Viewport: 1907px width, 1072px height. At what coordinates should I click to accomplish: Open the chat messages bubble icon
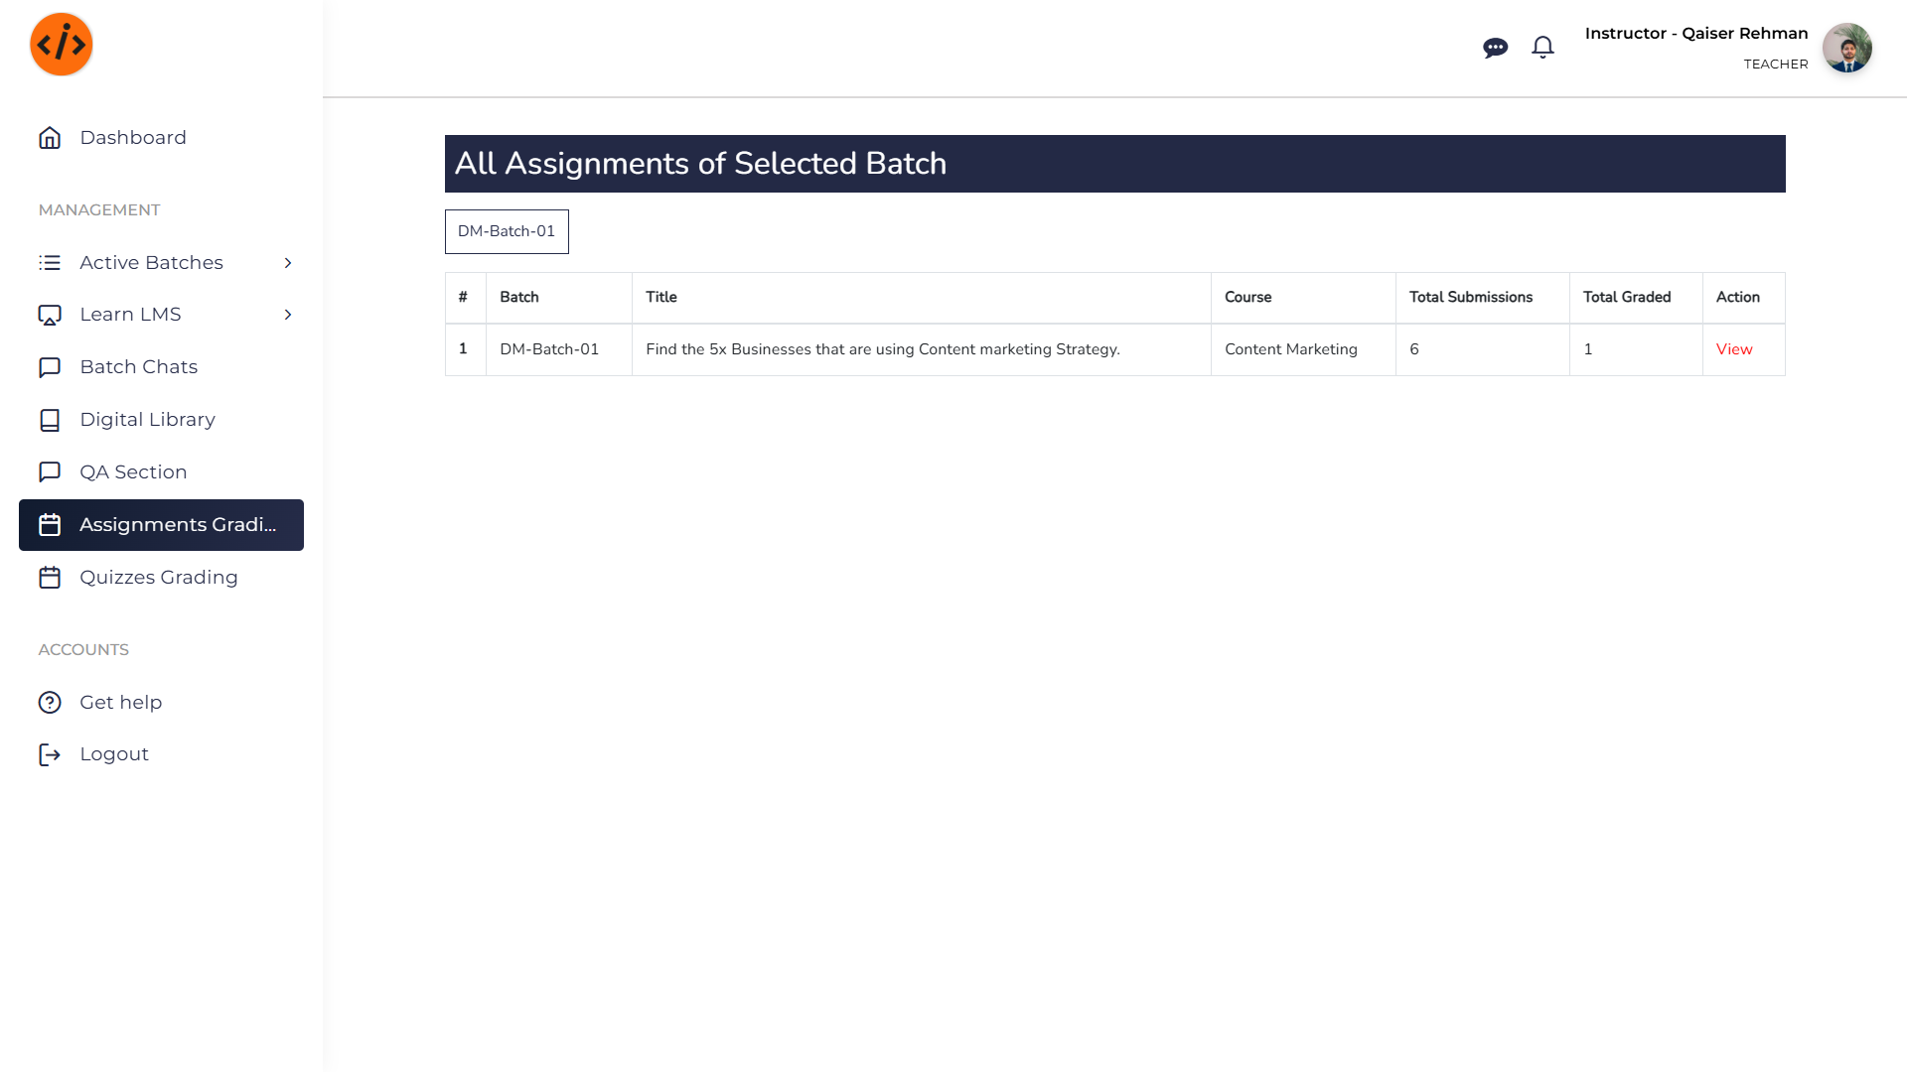click(1495, 48)
